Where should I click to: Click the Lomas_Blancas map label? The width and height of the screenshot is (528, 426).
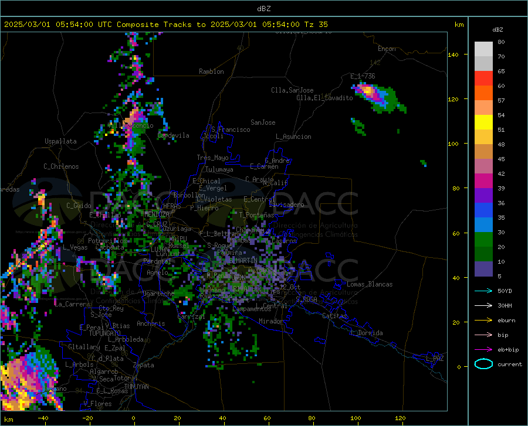370,284
